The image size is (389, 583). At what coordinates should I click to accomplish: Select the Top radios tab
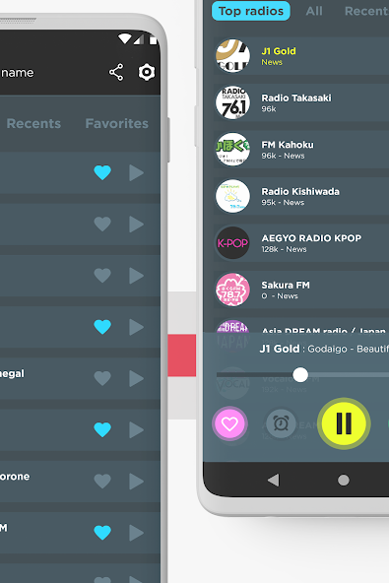[x=251, y=11]
